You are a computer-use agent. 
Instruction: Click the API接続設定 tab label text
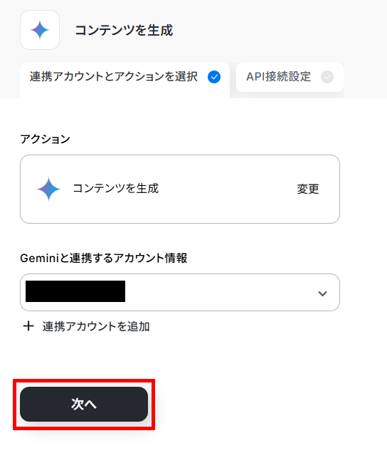pos(278,77)
